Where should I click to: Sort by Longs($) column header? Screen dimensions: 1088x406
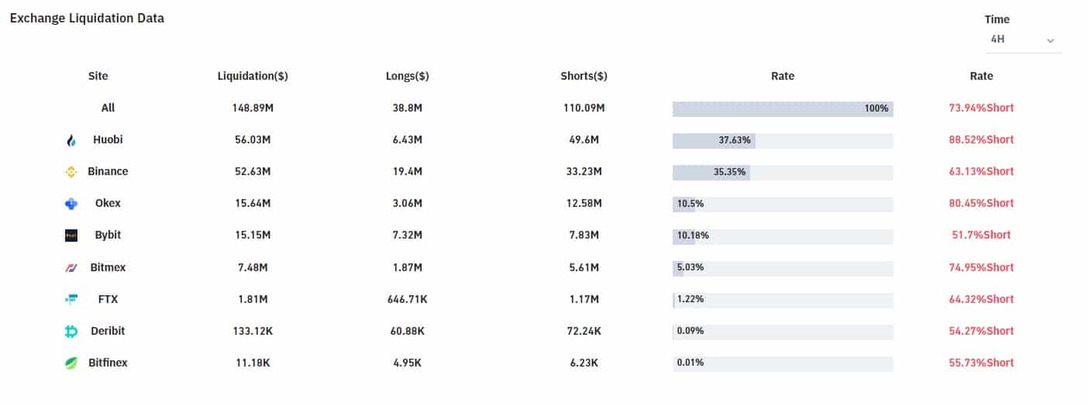pos(408,76)
